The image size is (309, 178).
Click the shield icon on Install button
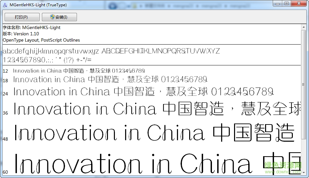[x=52, y=17]
